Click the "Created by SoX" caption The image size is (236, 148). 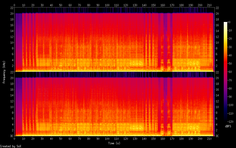[x=11, y=146]
